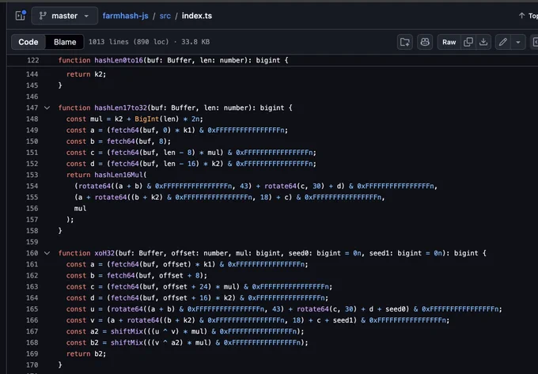Switch to the Blame view tab
The image size is (538, 374).
[x=65, y=42]
